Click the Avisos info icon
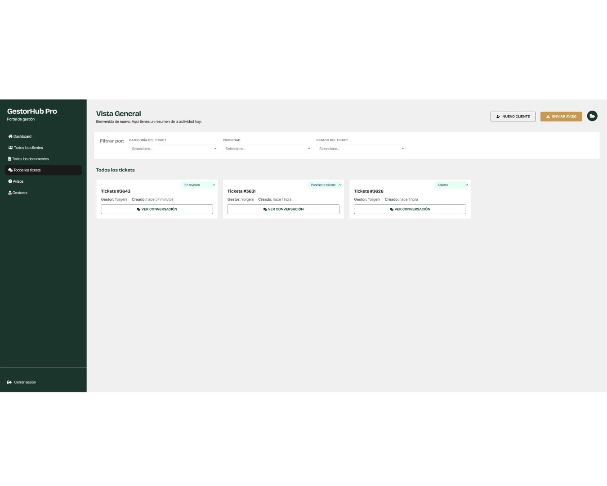 [x=10, y=181]
